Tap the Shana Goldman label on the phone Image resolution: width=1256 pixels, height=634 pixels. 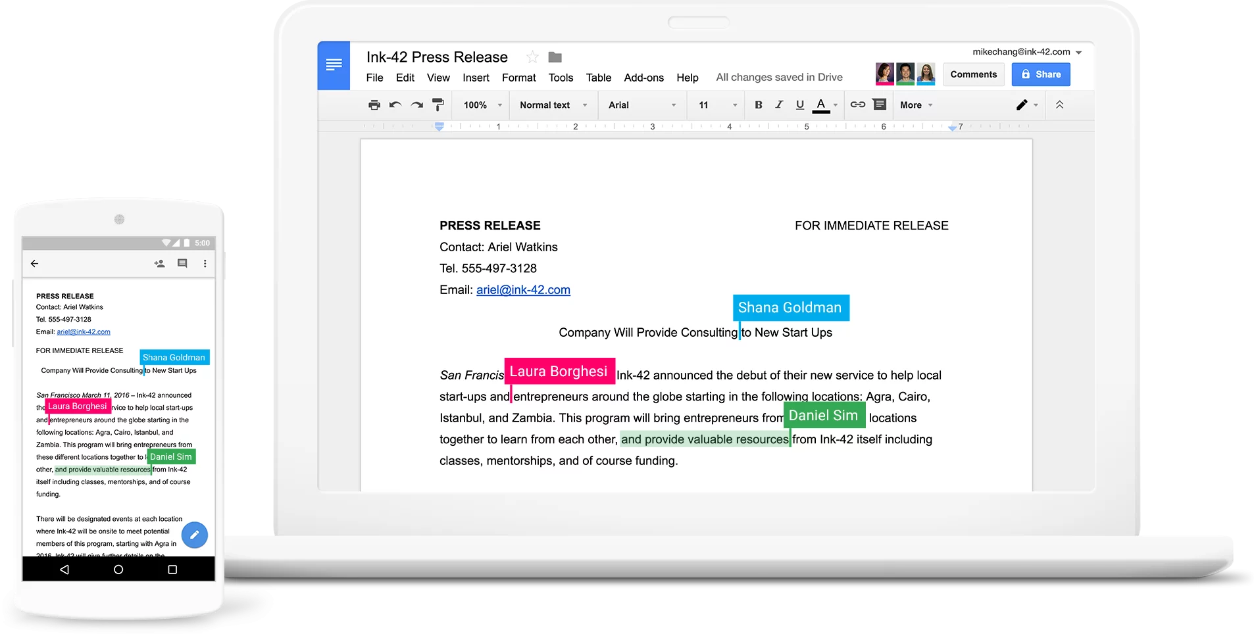pyautogui.click(x=174, y=357)
